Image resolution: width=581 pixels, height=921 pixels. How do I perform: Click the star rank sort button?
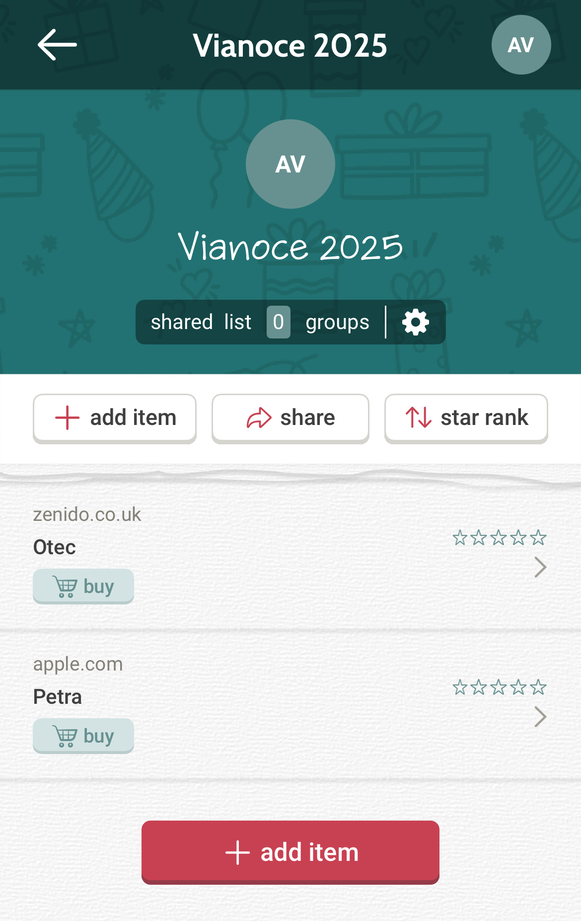[466, 418]
